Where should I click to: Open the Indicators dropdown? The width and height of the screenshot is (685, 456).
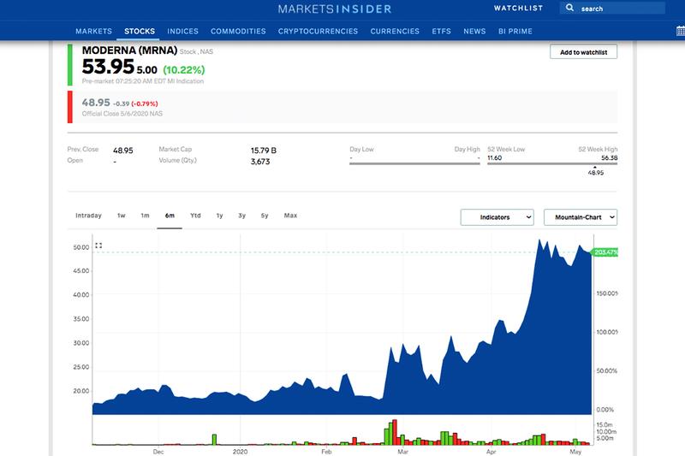(x=497, y=217)
